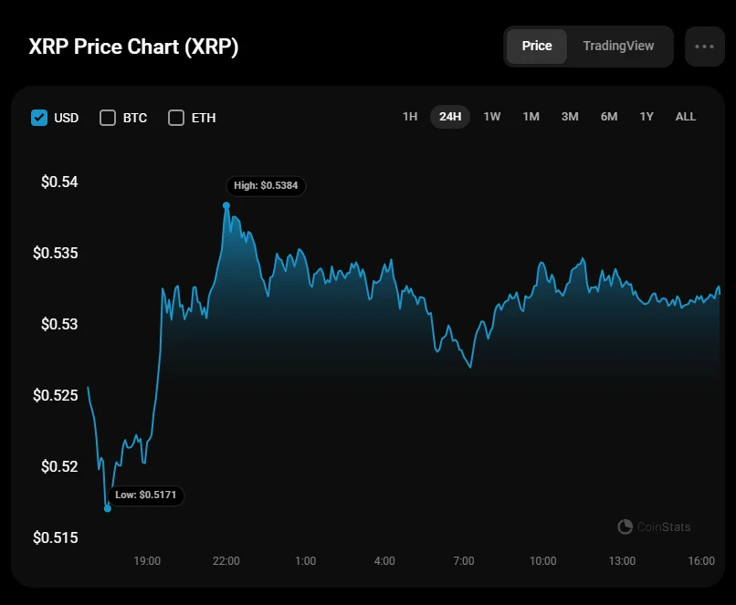This screenshot has width=736, height=605.
Task: Select the 1M time range
Action: [531, 117]
